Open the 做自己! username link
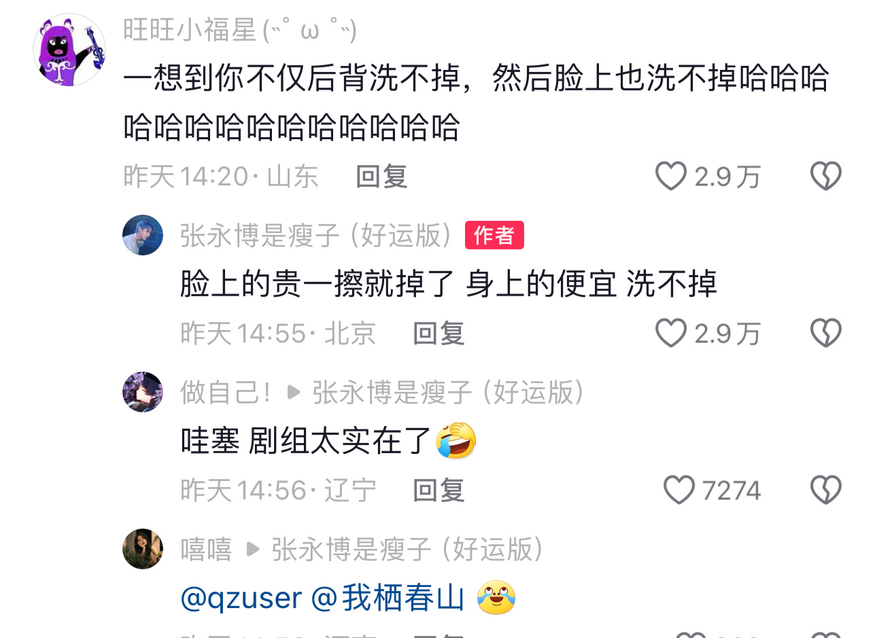The width and height of the screenshot is (877, 638). point(226,392)
